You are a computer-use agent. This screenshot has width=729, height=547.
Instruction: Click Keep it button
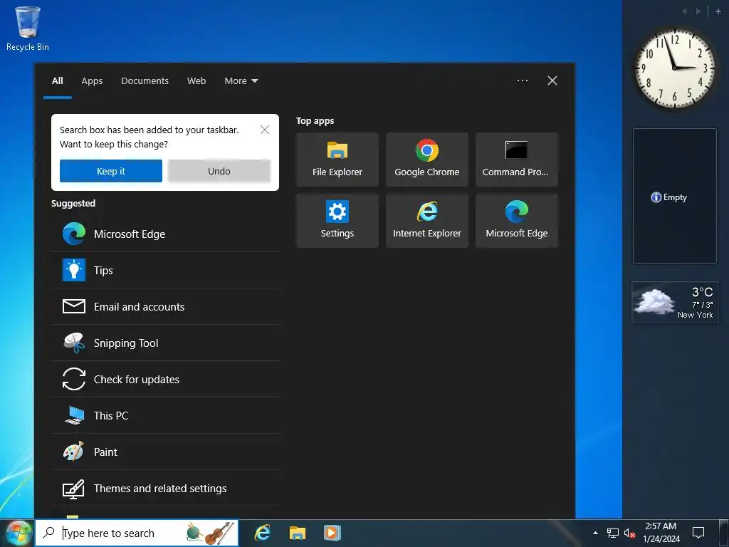[111, 171]
